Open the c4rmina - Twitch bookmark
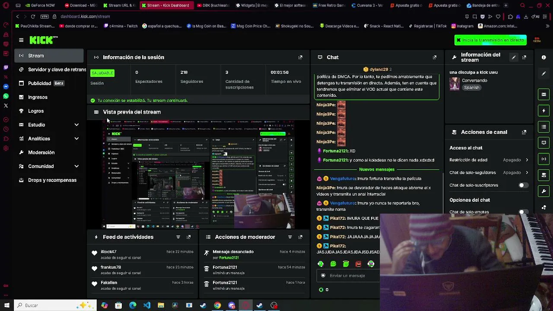This screenshot has width=553, height=311. (x=121, y=26)
